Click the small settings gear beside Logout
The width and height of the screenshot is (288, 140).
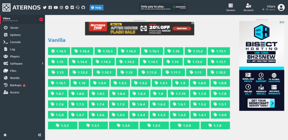click(x=263, y=9)
